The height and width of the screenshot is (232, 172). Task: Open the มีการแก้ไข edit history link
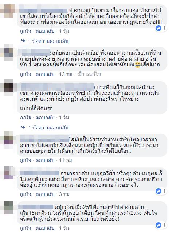point(89,74)
